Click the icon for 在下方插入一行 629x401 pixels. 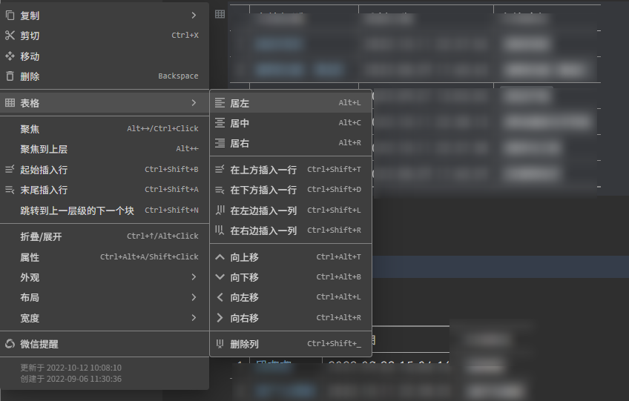point(220,190)
